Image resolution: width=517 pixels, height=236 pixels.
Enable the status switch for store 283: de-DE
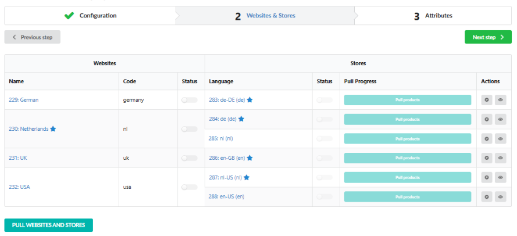coord(325,100)
